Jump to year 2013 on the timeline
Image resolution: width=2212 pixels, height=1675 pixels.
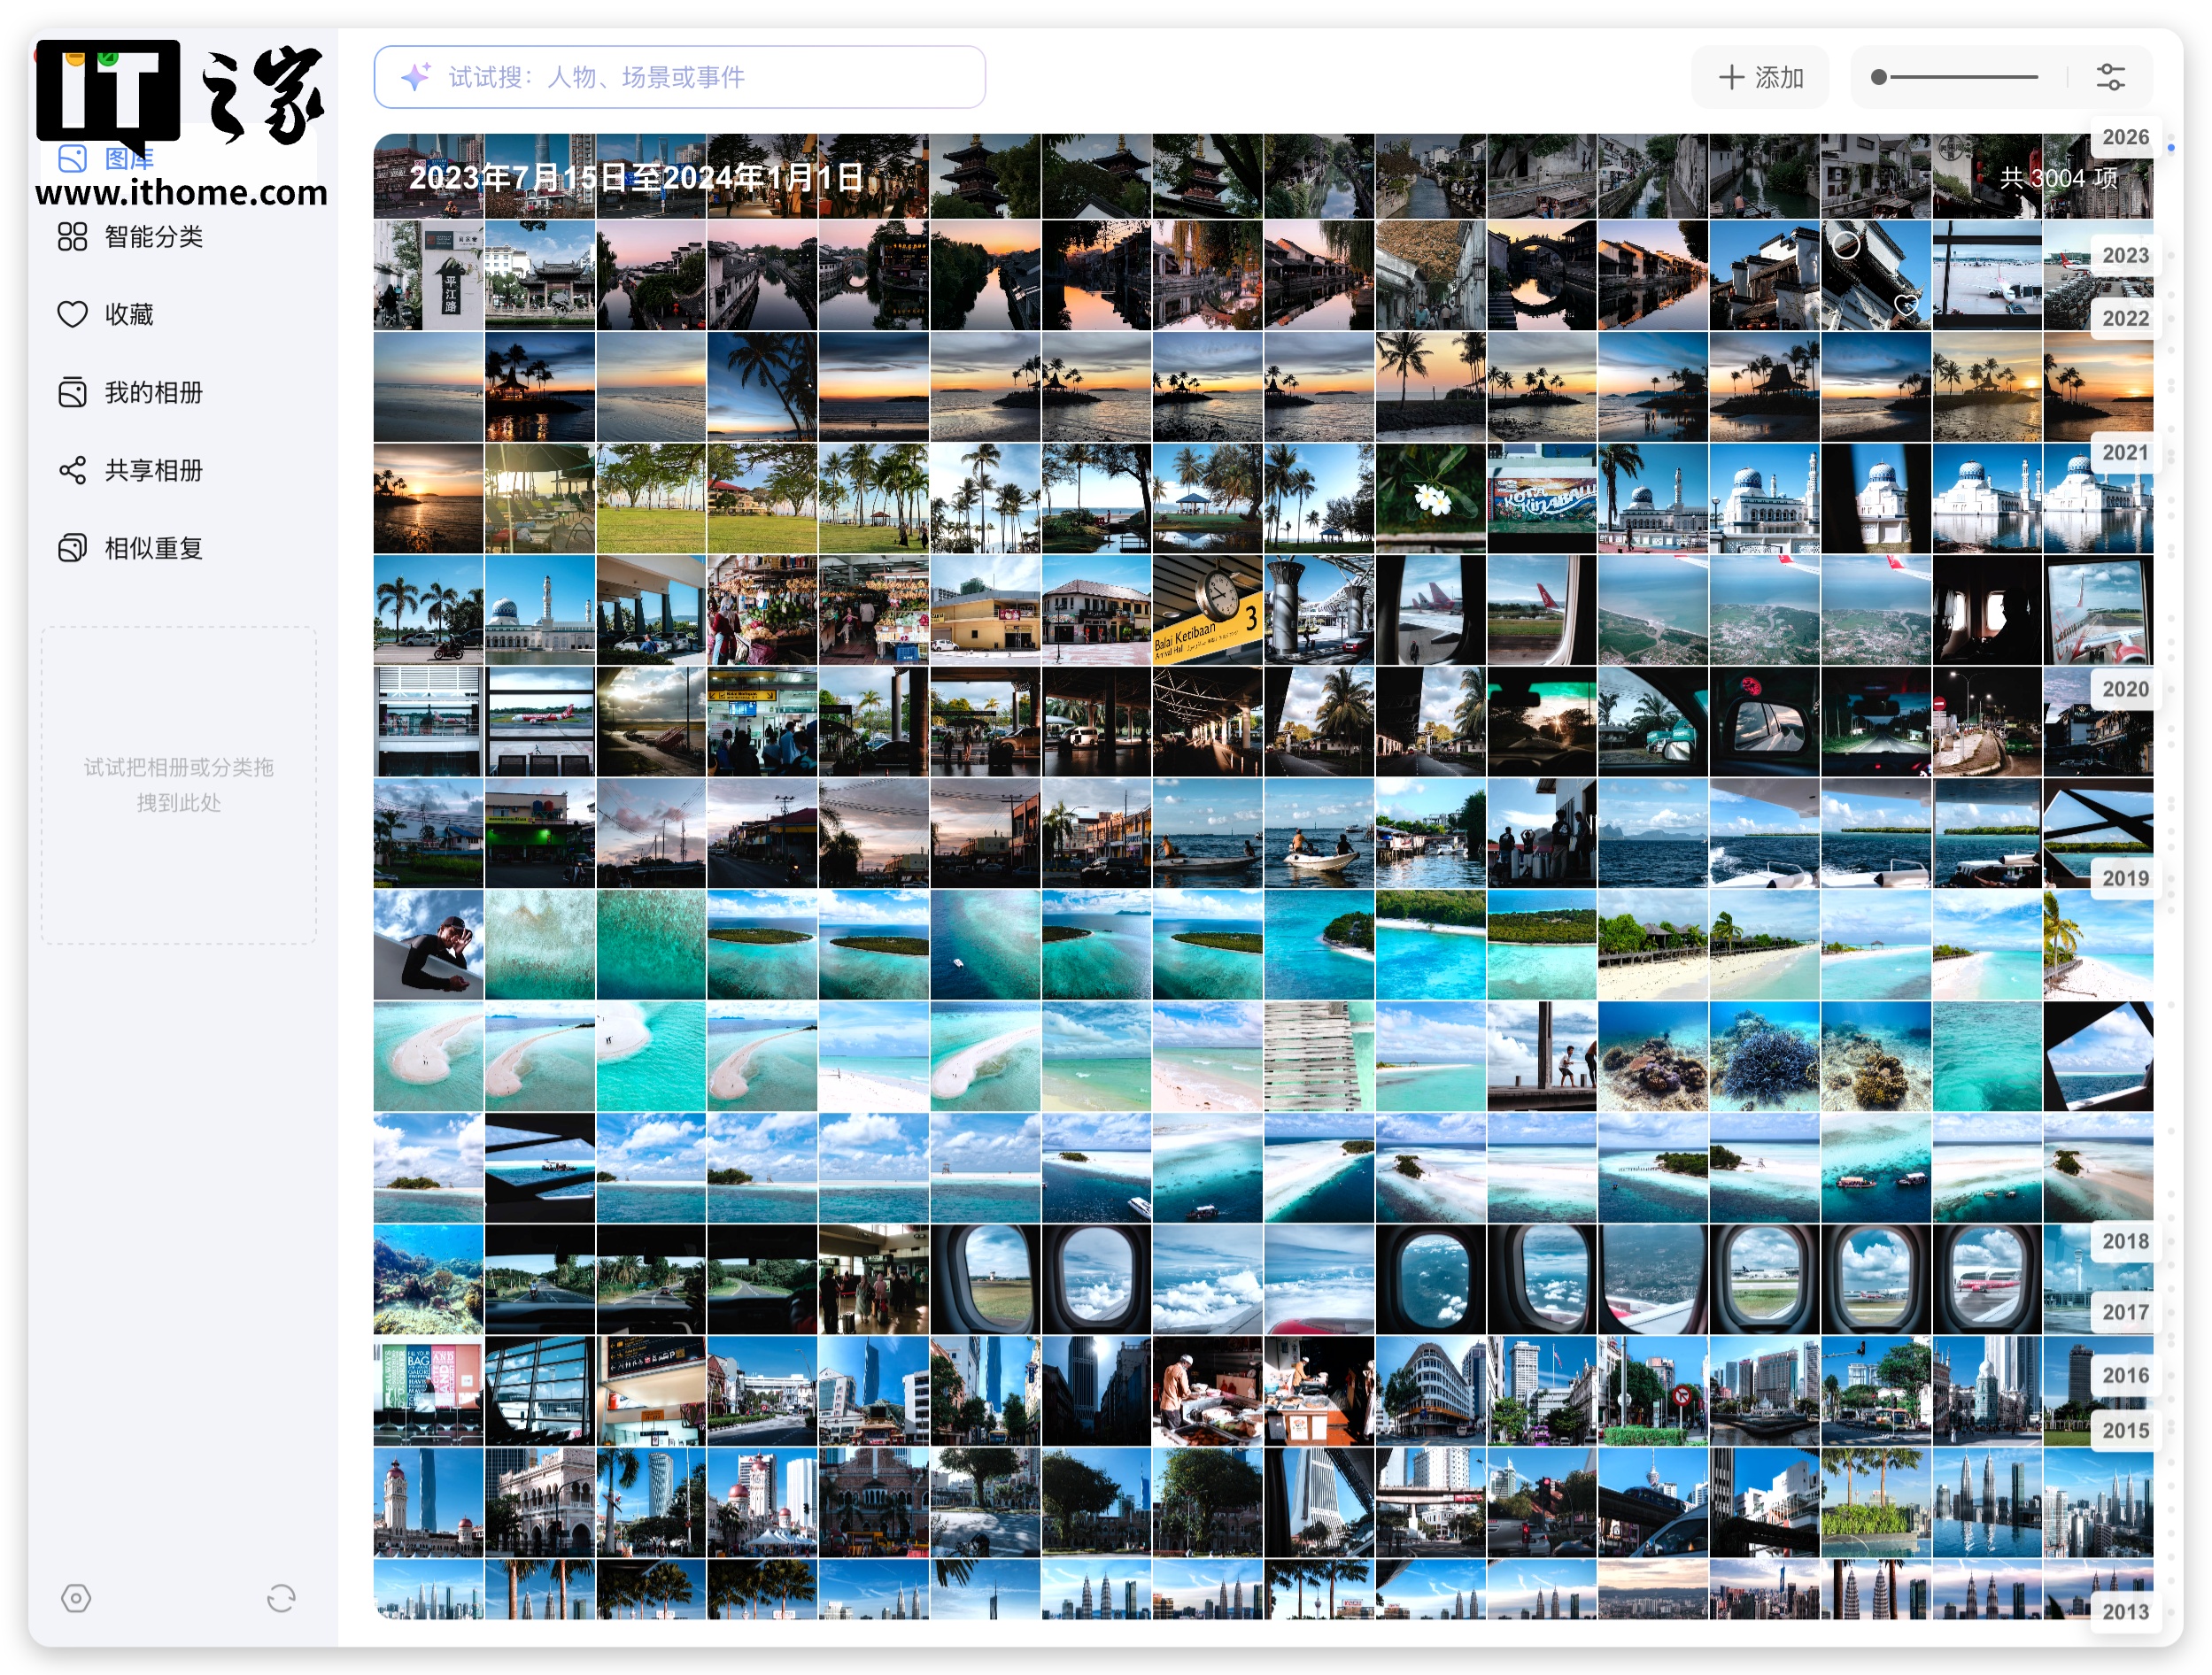tap(2125, 1611)
